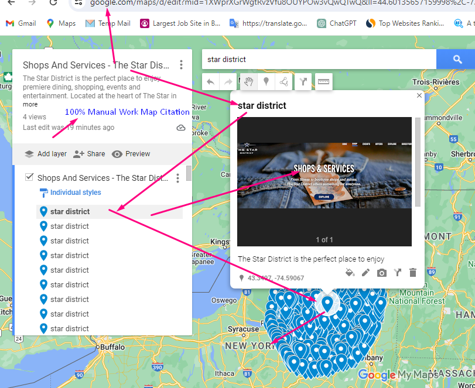Expand description with the more link
Image resolution: width=475 pixels, height=388 pixels.
(x=30, y=104)
